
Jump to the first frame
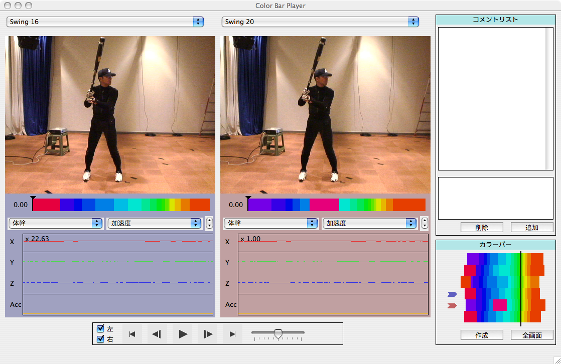132,334
